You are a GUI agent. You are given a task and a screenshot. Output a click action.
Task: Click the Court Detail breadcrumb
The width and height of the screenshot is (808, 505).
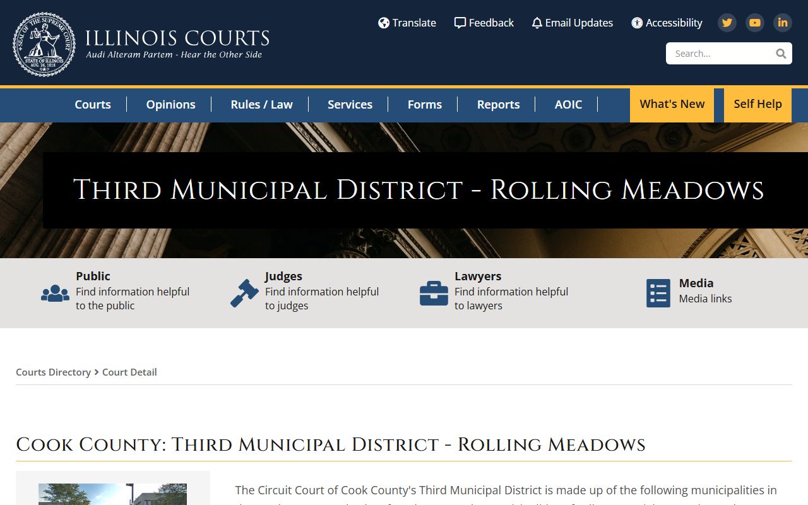pyautogui.click(x=129, y=372)
